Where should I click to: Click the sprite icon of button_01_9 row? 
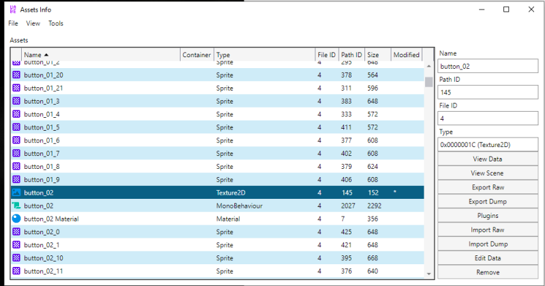click(16, 179)
